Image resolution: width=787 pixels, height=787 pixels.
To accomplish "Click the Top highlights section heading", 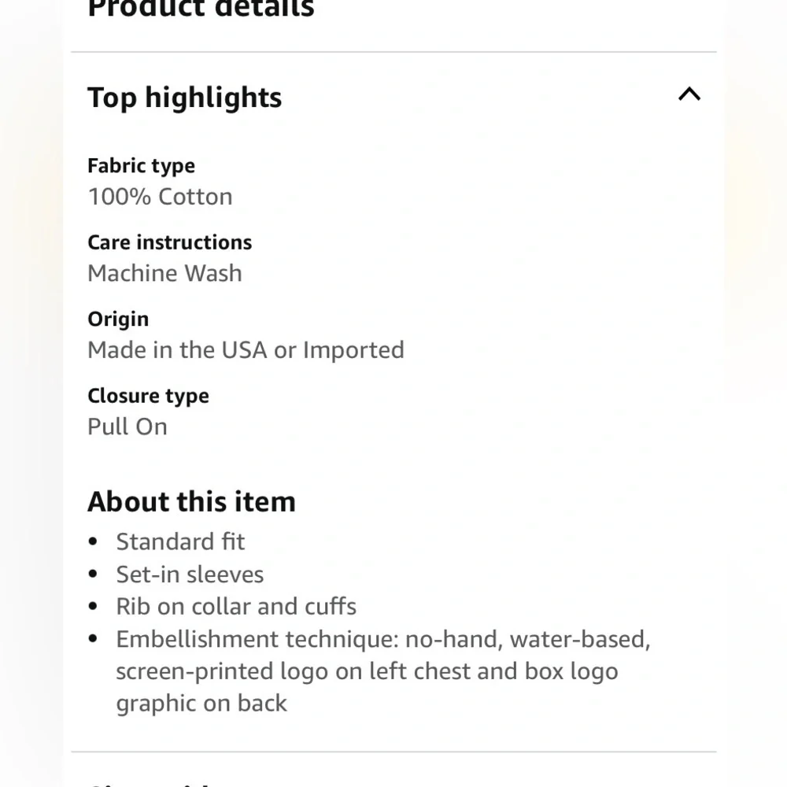I will tap(185, 98).
